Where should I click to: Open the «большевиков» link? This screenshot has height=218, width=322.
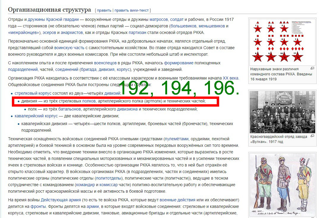183,26
